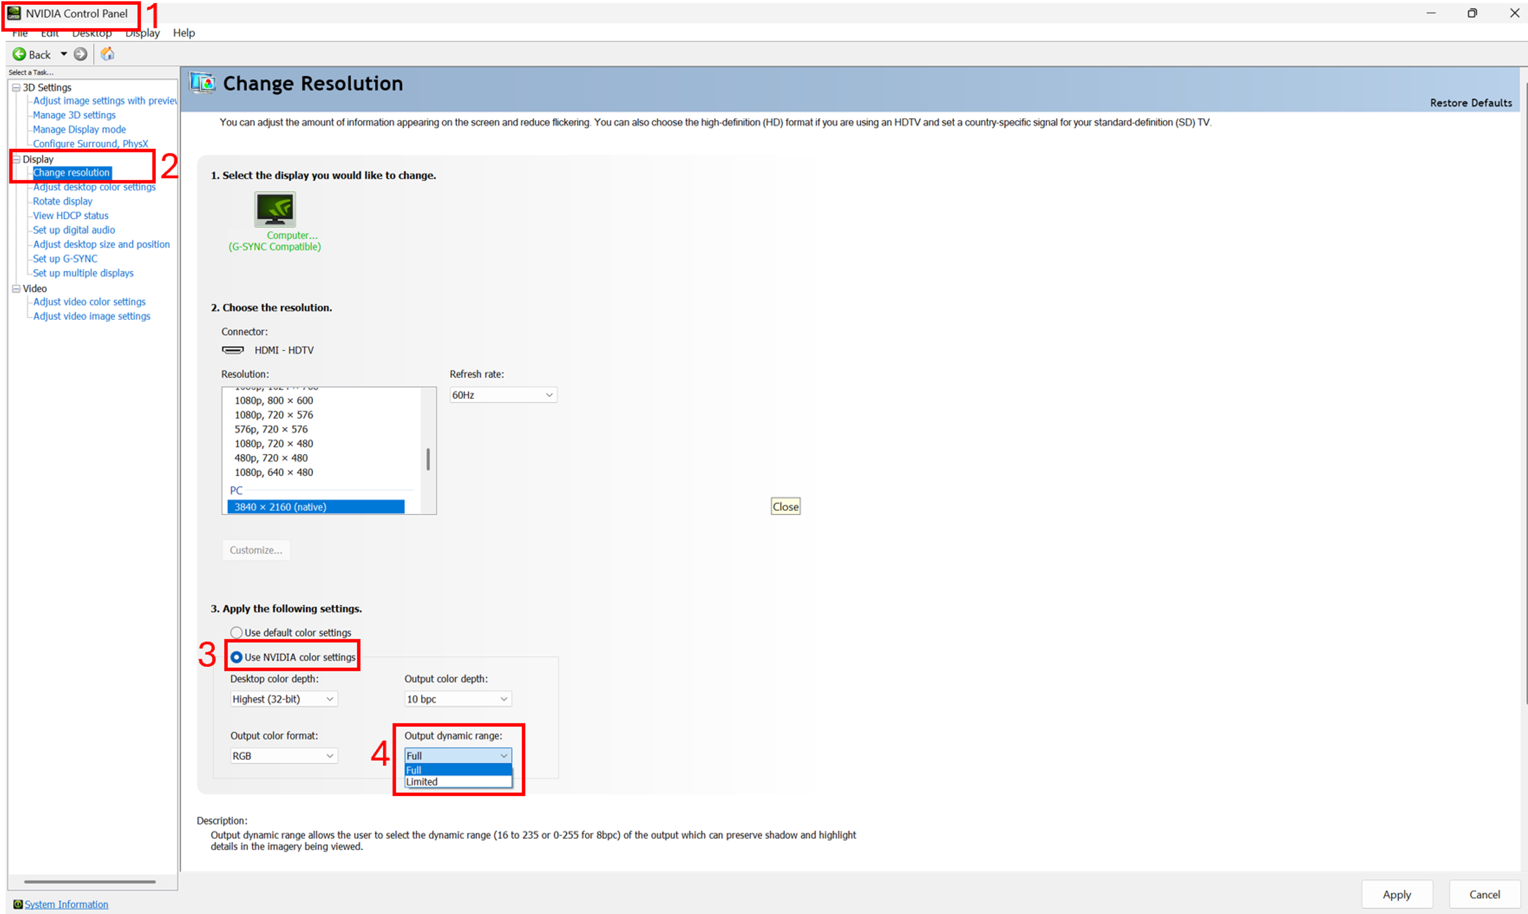Select the G-SYNC Compatible monitor icon
Image resolution: width=1528 pixels, height=914 pixels.
coord(275,209)
